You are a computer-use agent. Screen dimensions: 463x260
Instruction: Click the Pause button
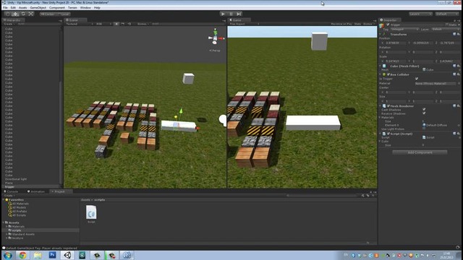point(231,14)
